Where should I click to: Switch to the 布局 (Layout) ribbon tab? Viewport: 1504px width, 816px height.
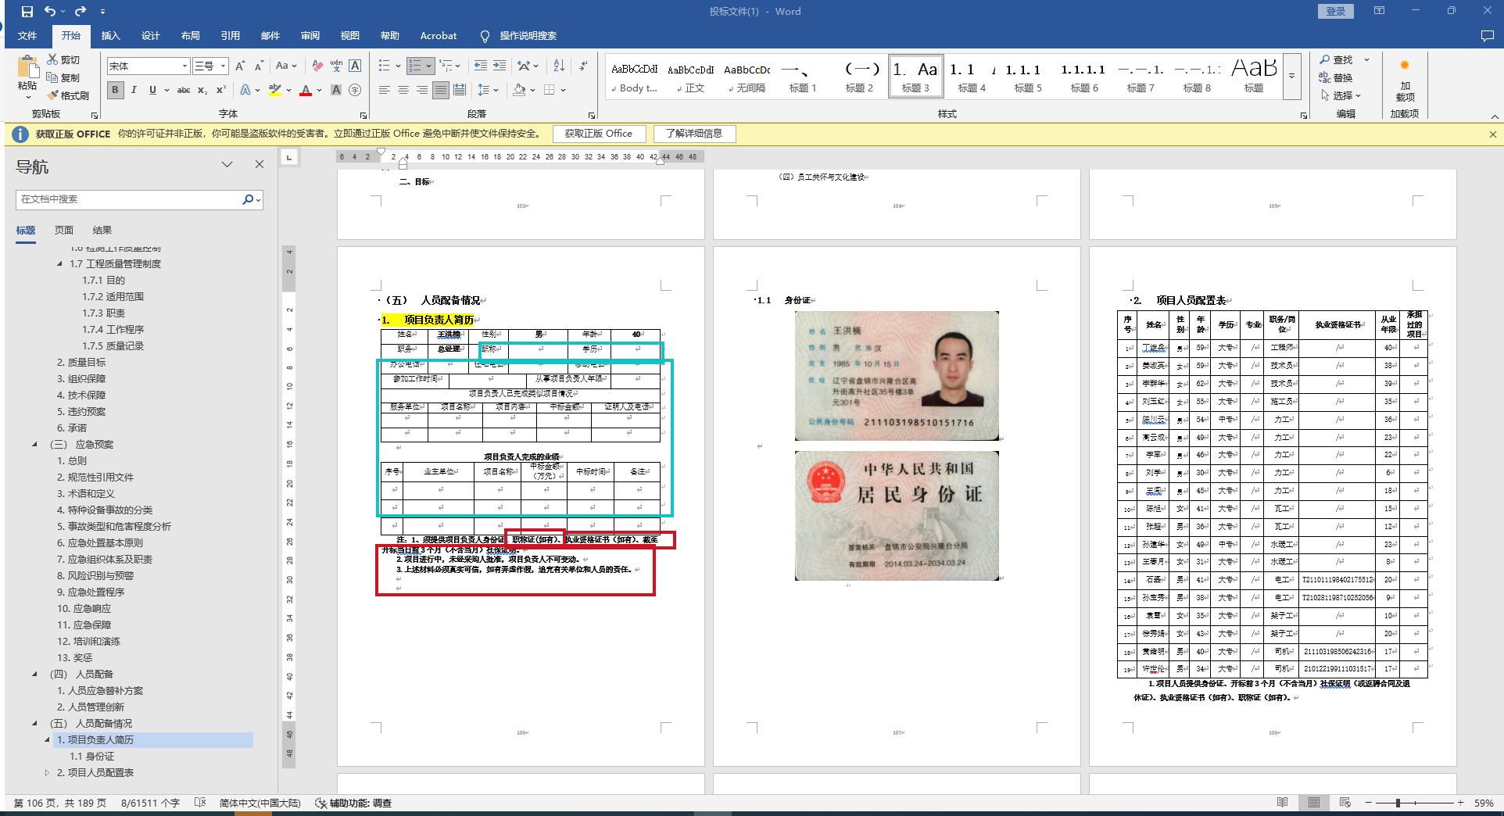[x=191, y=36]
